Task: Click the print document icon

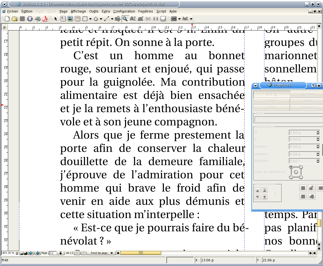Action: point(38,19)
